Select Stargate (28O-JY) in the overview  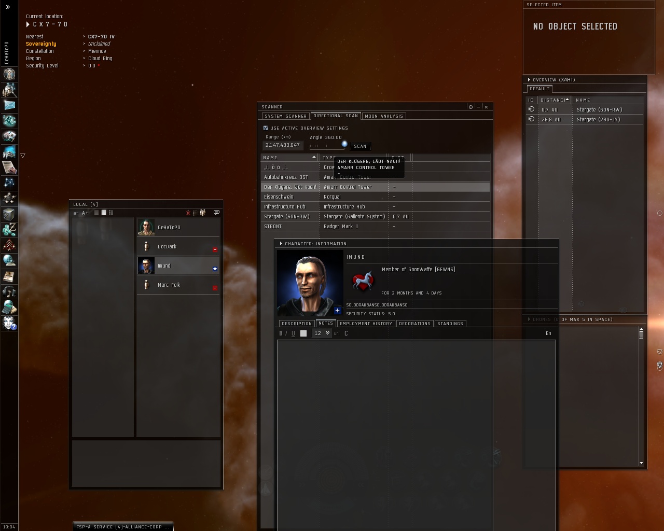pos(585,119)
